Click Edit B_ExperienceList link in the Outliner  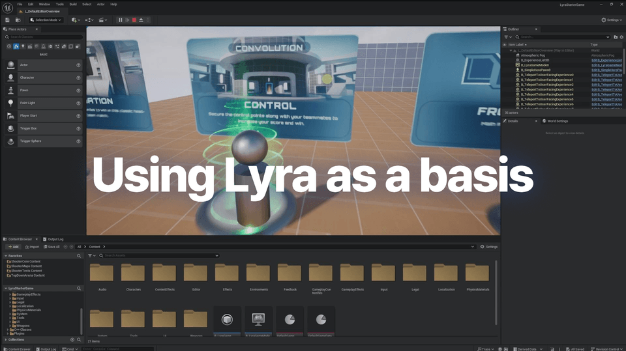pos(606,60)
